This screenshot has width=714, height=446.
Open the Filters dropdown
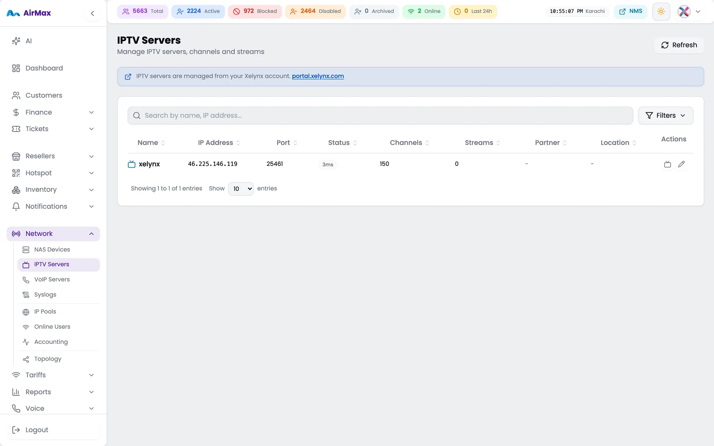(x=665, y=116)
